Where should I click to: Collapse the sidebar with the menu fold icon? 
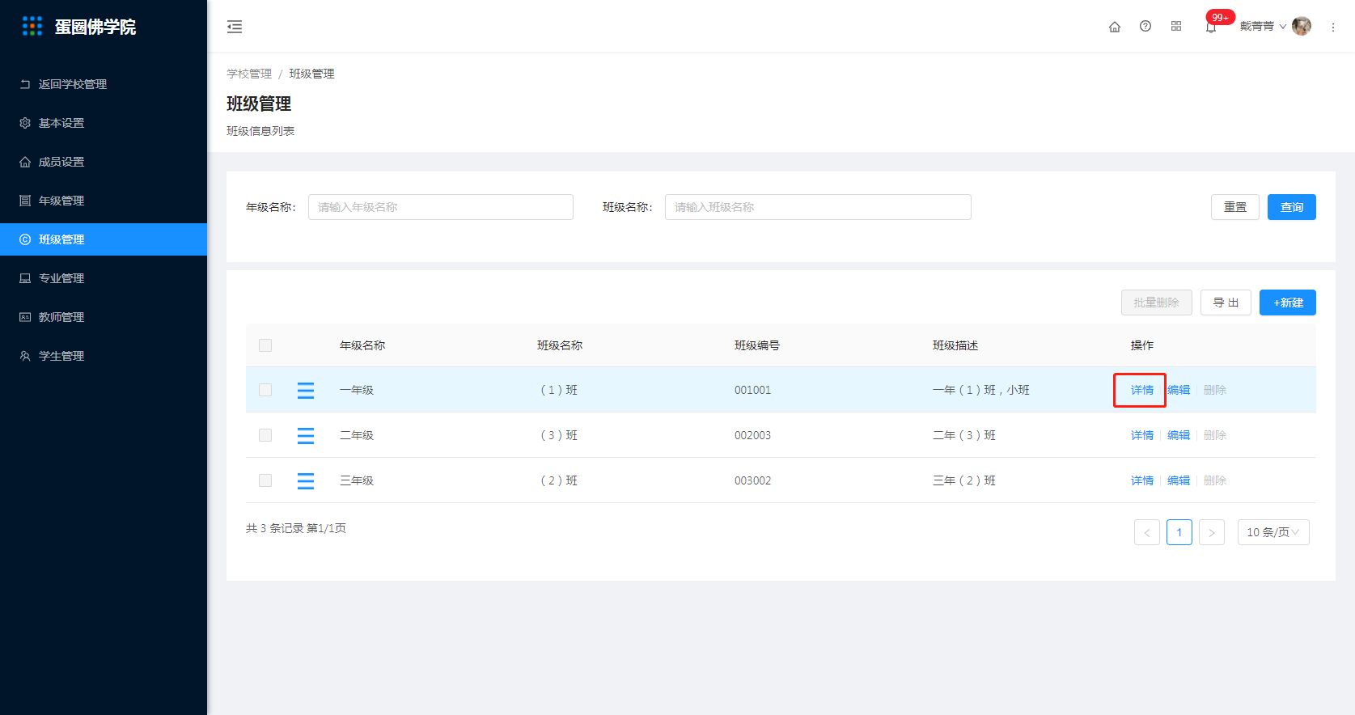point(235,27)
